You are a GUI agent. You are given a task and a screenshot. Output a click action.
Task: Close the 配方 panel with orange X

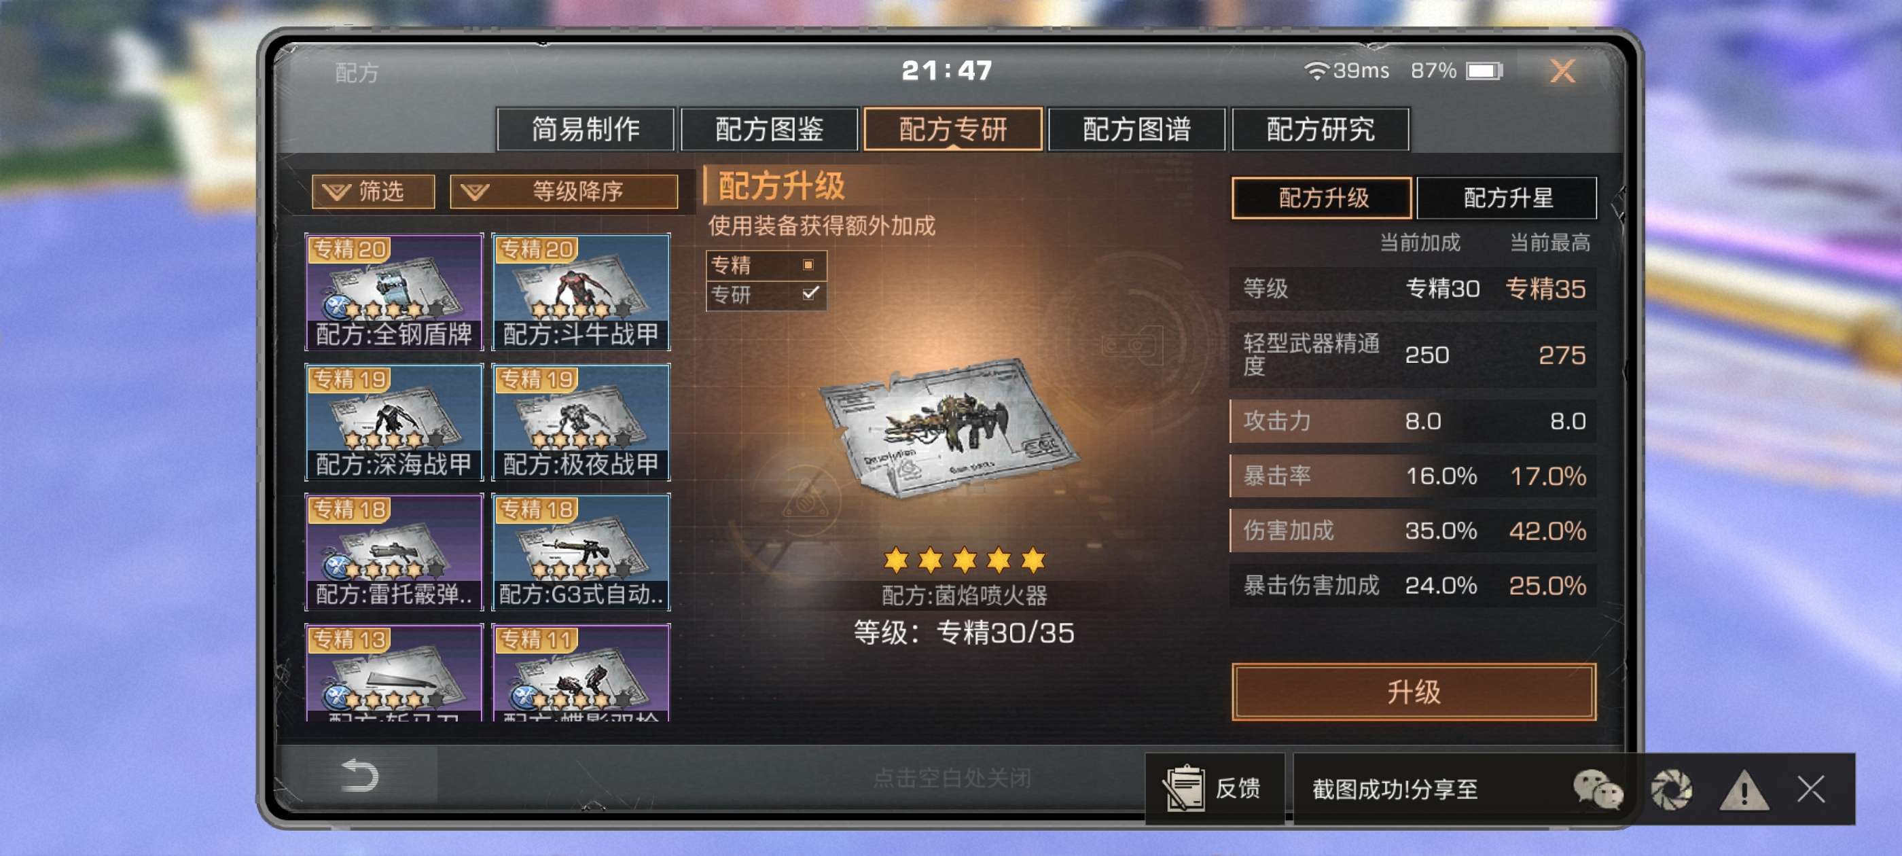(1562, 71)
